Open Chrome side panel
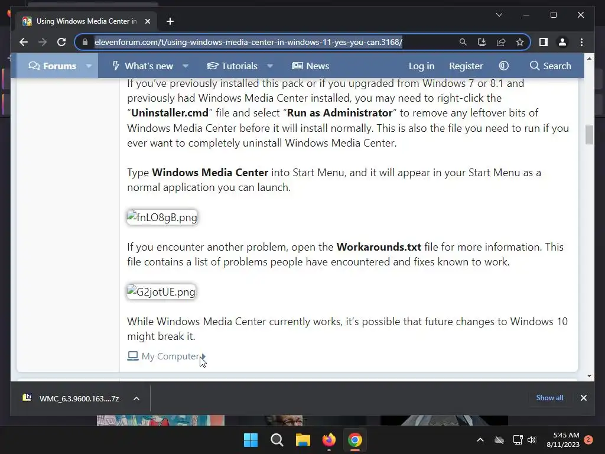605x454 pixels. tap(544, 42)
